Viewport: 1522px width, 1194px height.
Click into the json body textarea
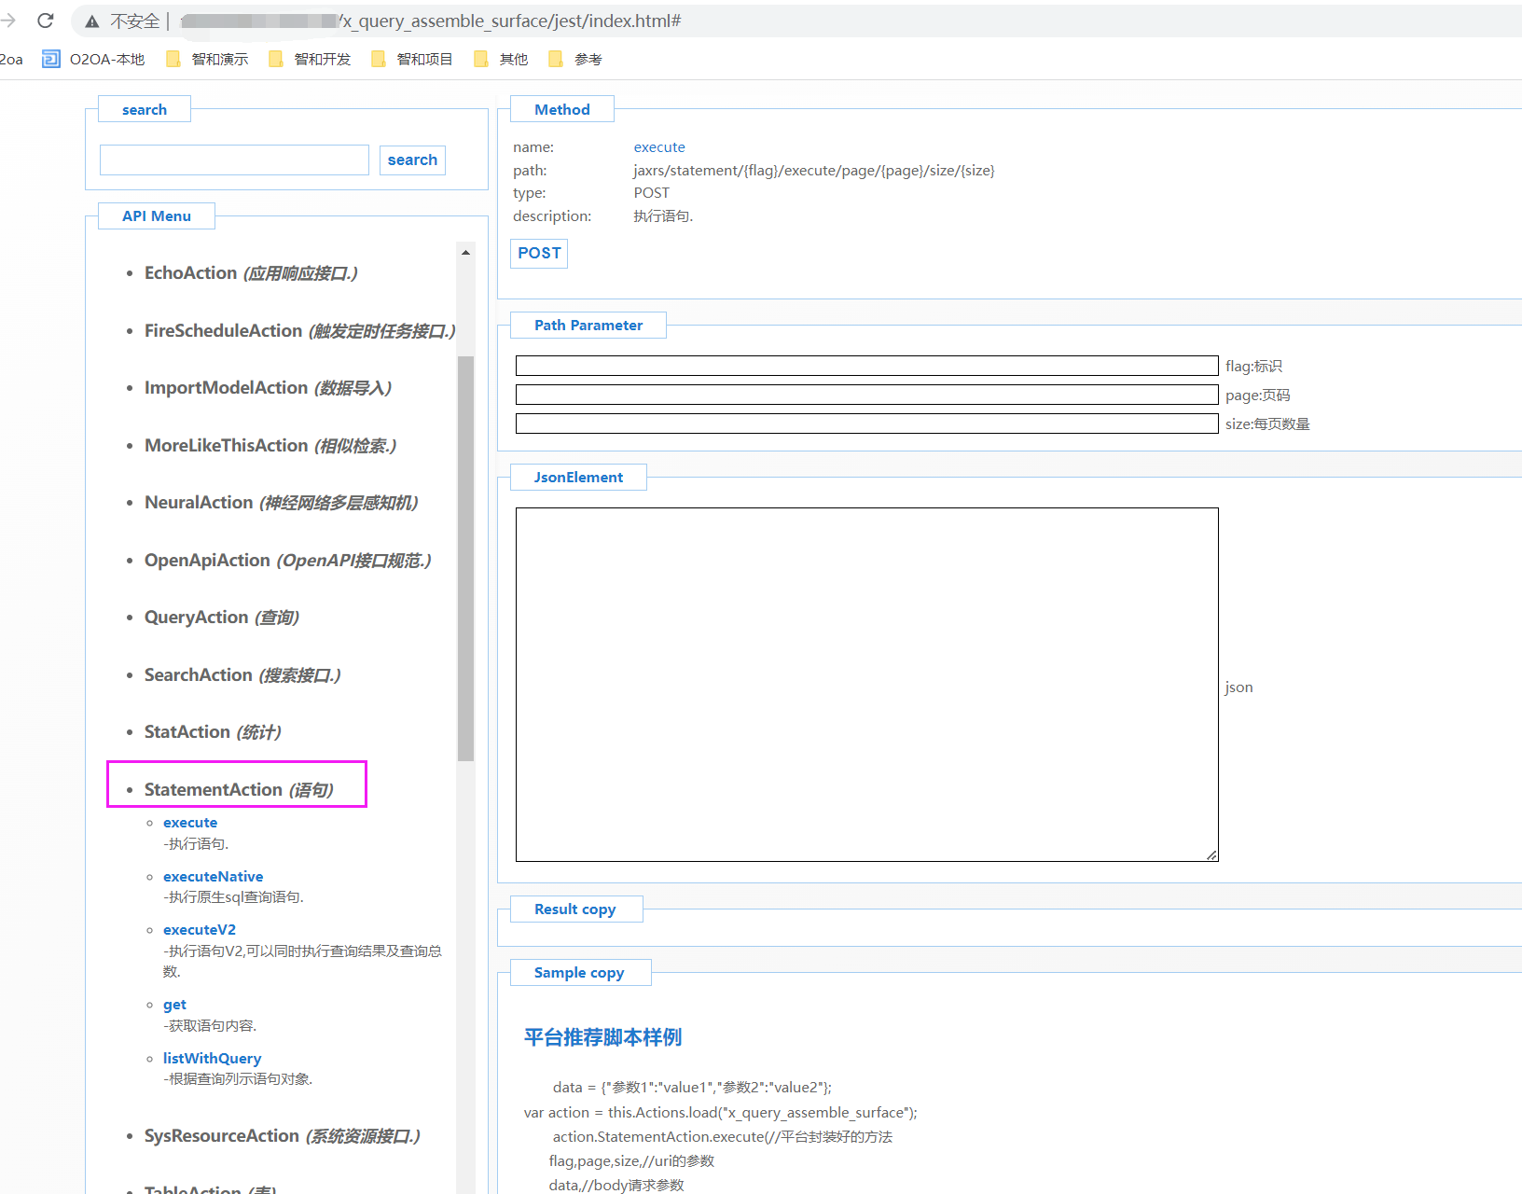pos(866,684)
